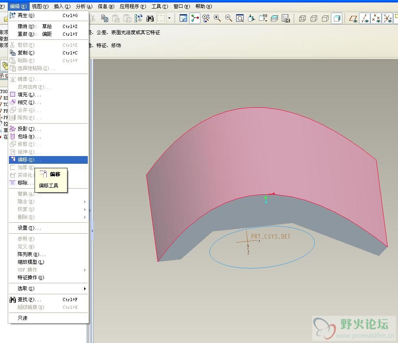This screenshot has width=398, height=343.
Task: Open the saved view list icon
Action: click(263, 18)
